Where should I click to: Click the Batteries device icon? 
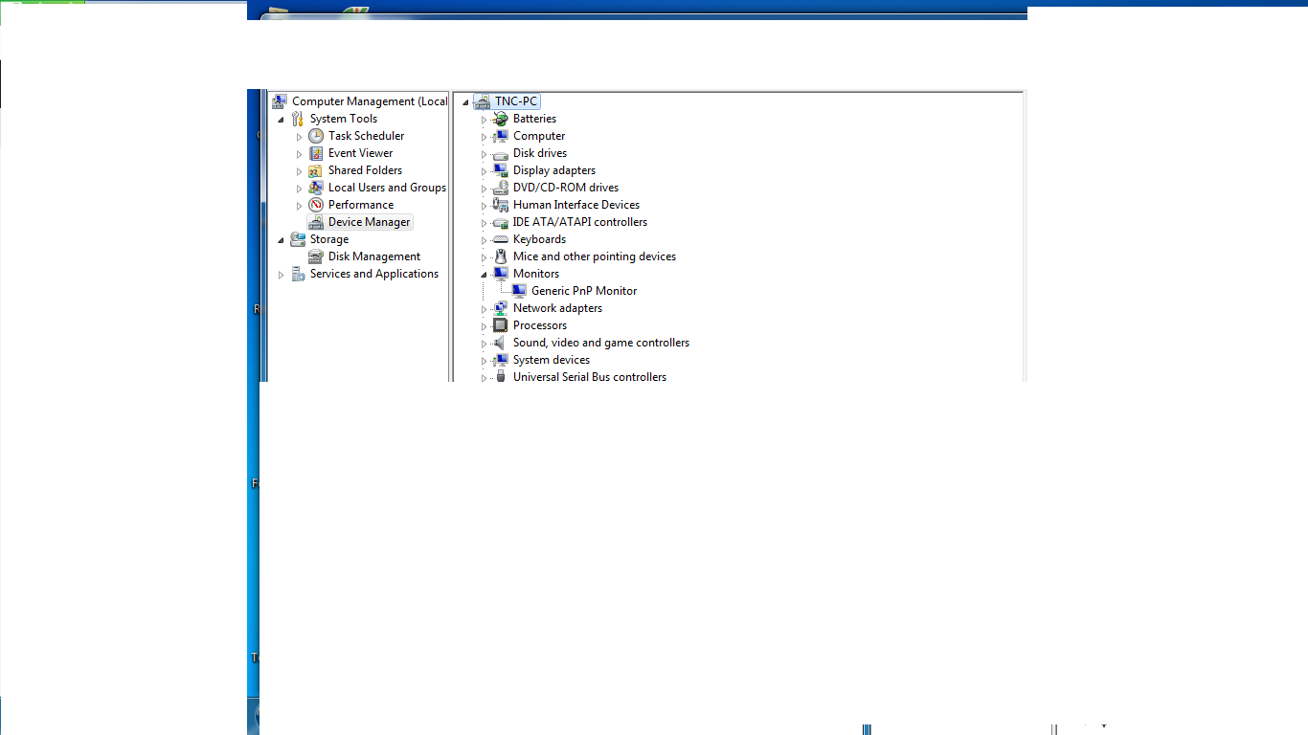500,119
